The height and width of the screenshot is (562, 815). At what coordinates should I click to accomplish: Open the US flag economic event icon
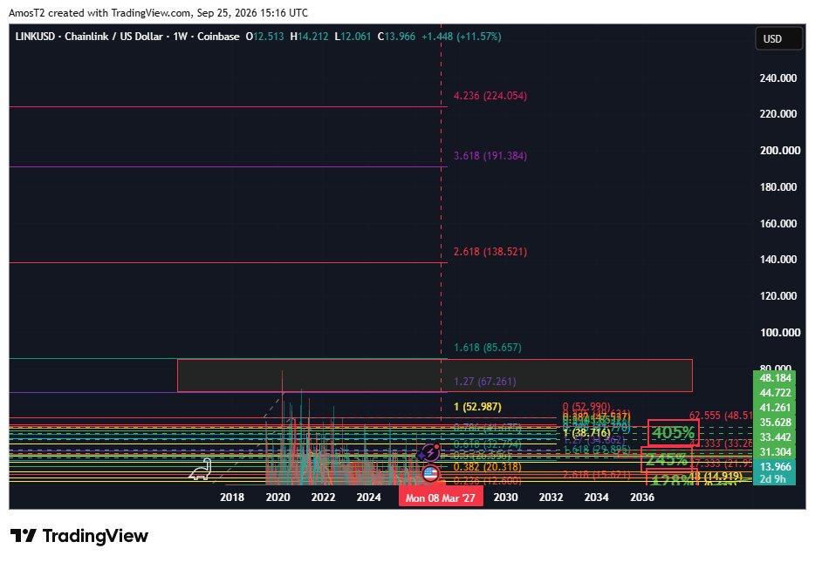point(430,473)
